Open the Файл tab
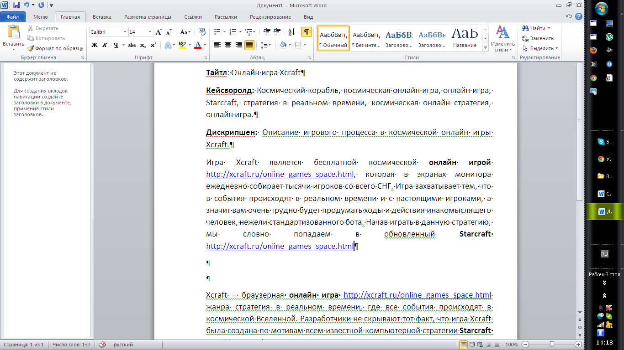This screenshot has height=350, width=624. (13, 17)
